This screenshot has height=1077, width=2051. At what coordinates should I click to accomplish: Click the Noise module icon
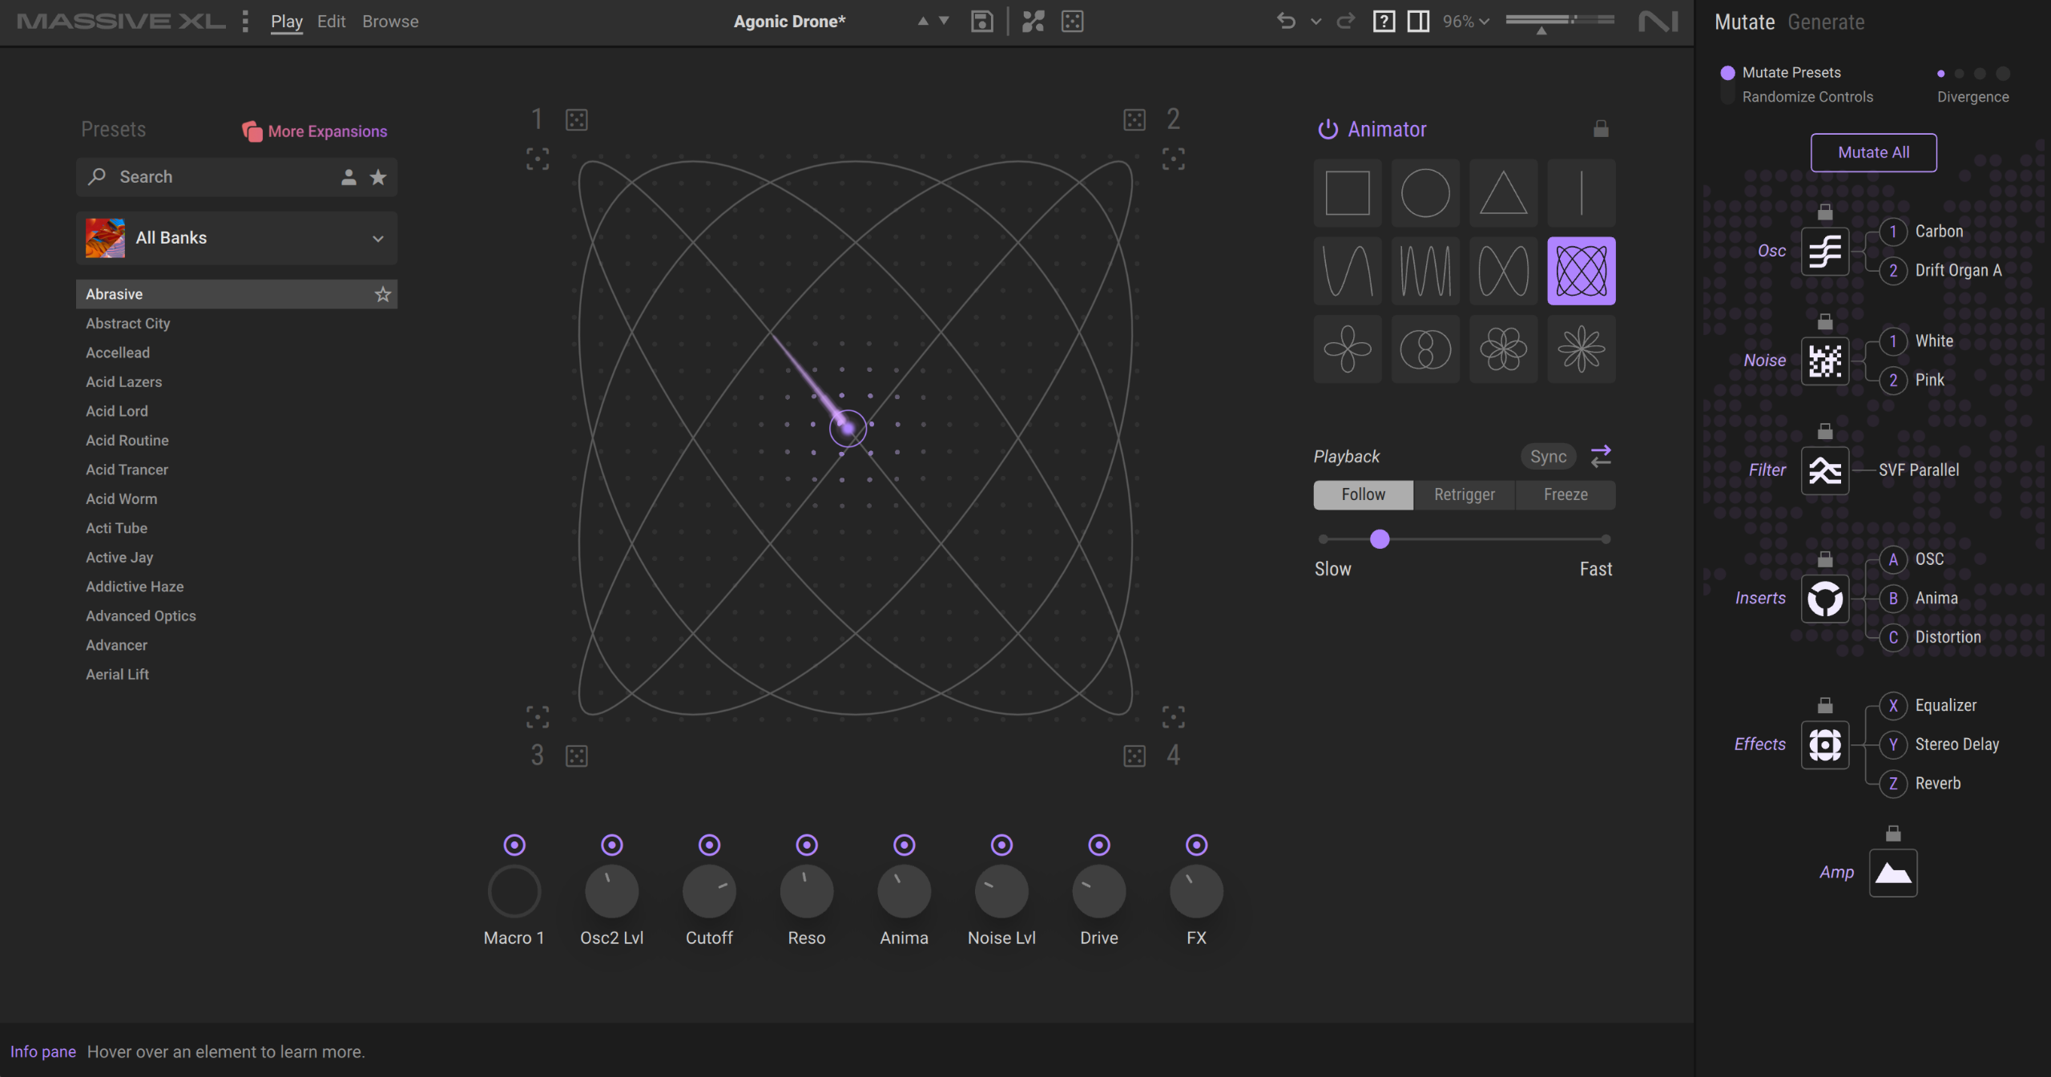coord(1825,361)
